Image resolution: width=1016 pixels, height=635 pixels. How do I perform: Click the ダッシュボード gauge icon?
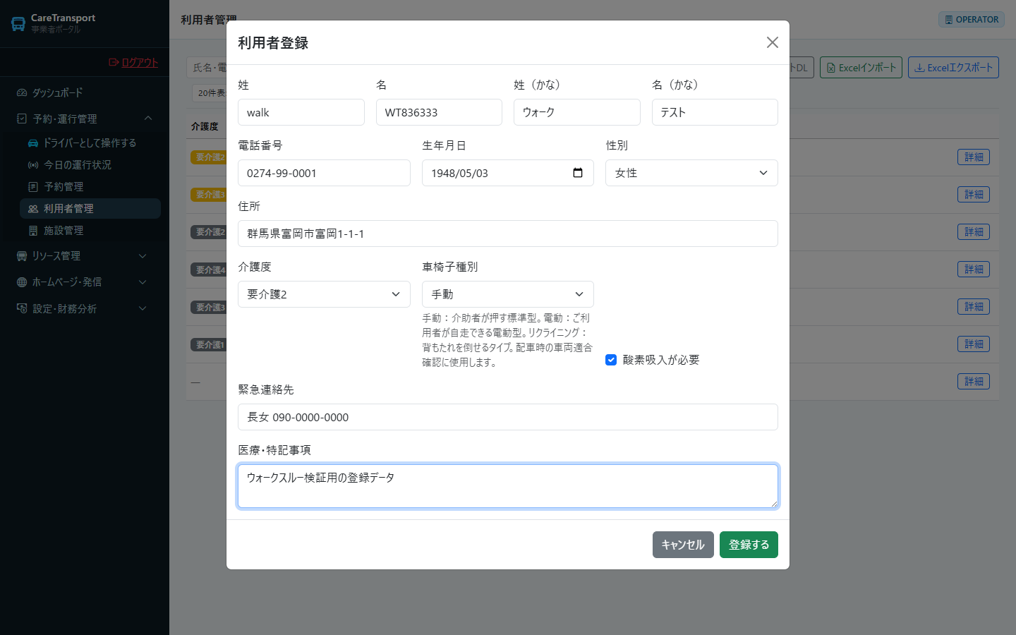pyautogui.click(x=22, y=92)
